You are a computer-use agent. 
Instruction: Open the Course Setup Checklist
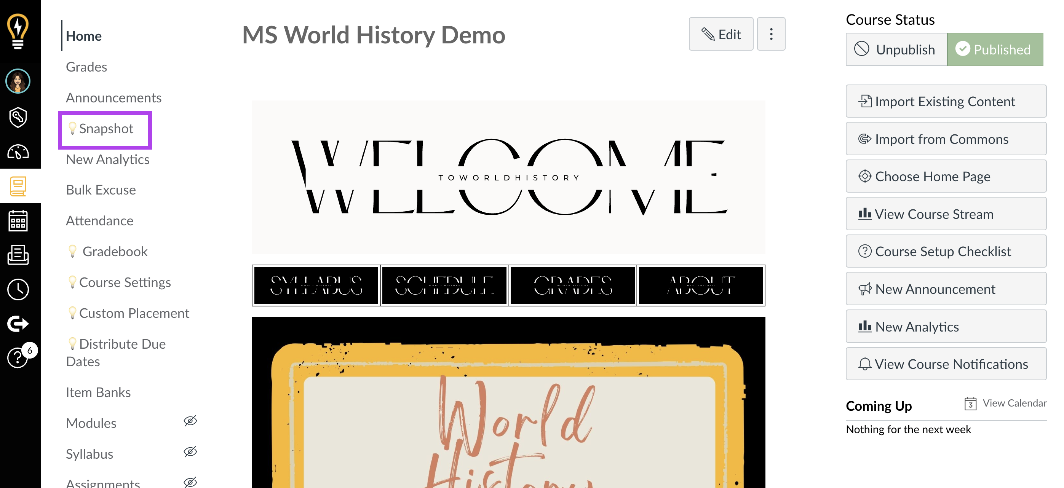[x=946, y=251]
